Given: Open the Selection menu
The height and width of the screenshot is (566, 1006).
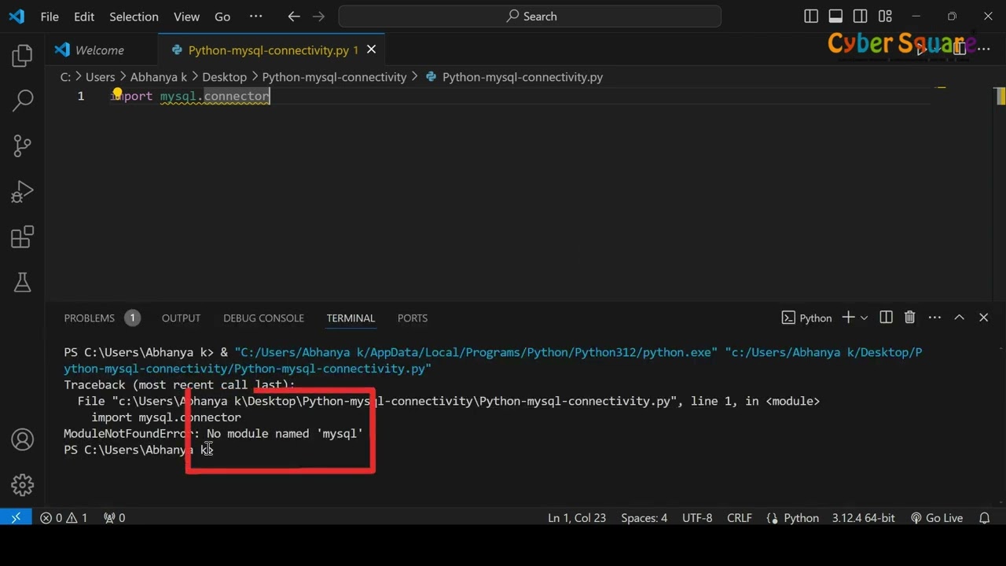Looking at the screenshot, I should point(134,17).
